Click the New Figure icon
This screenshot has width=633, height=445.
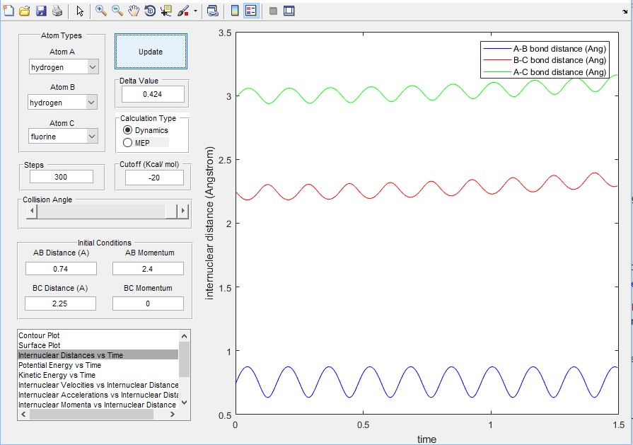point(8,11)
